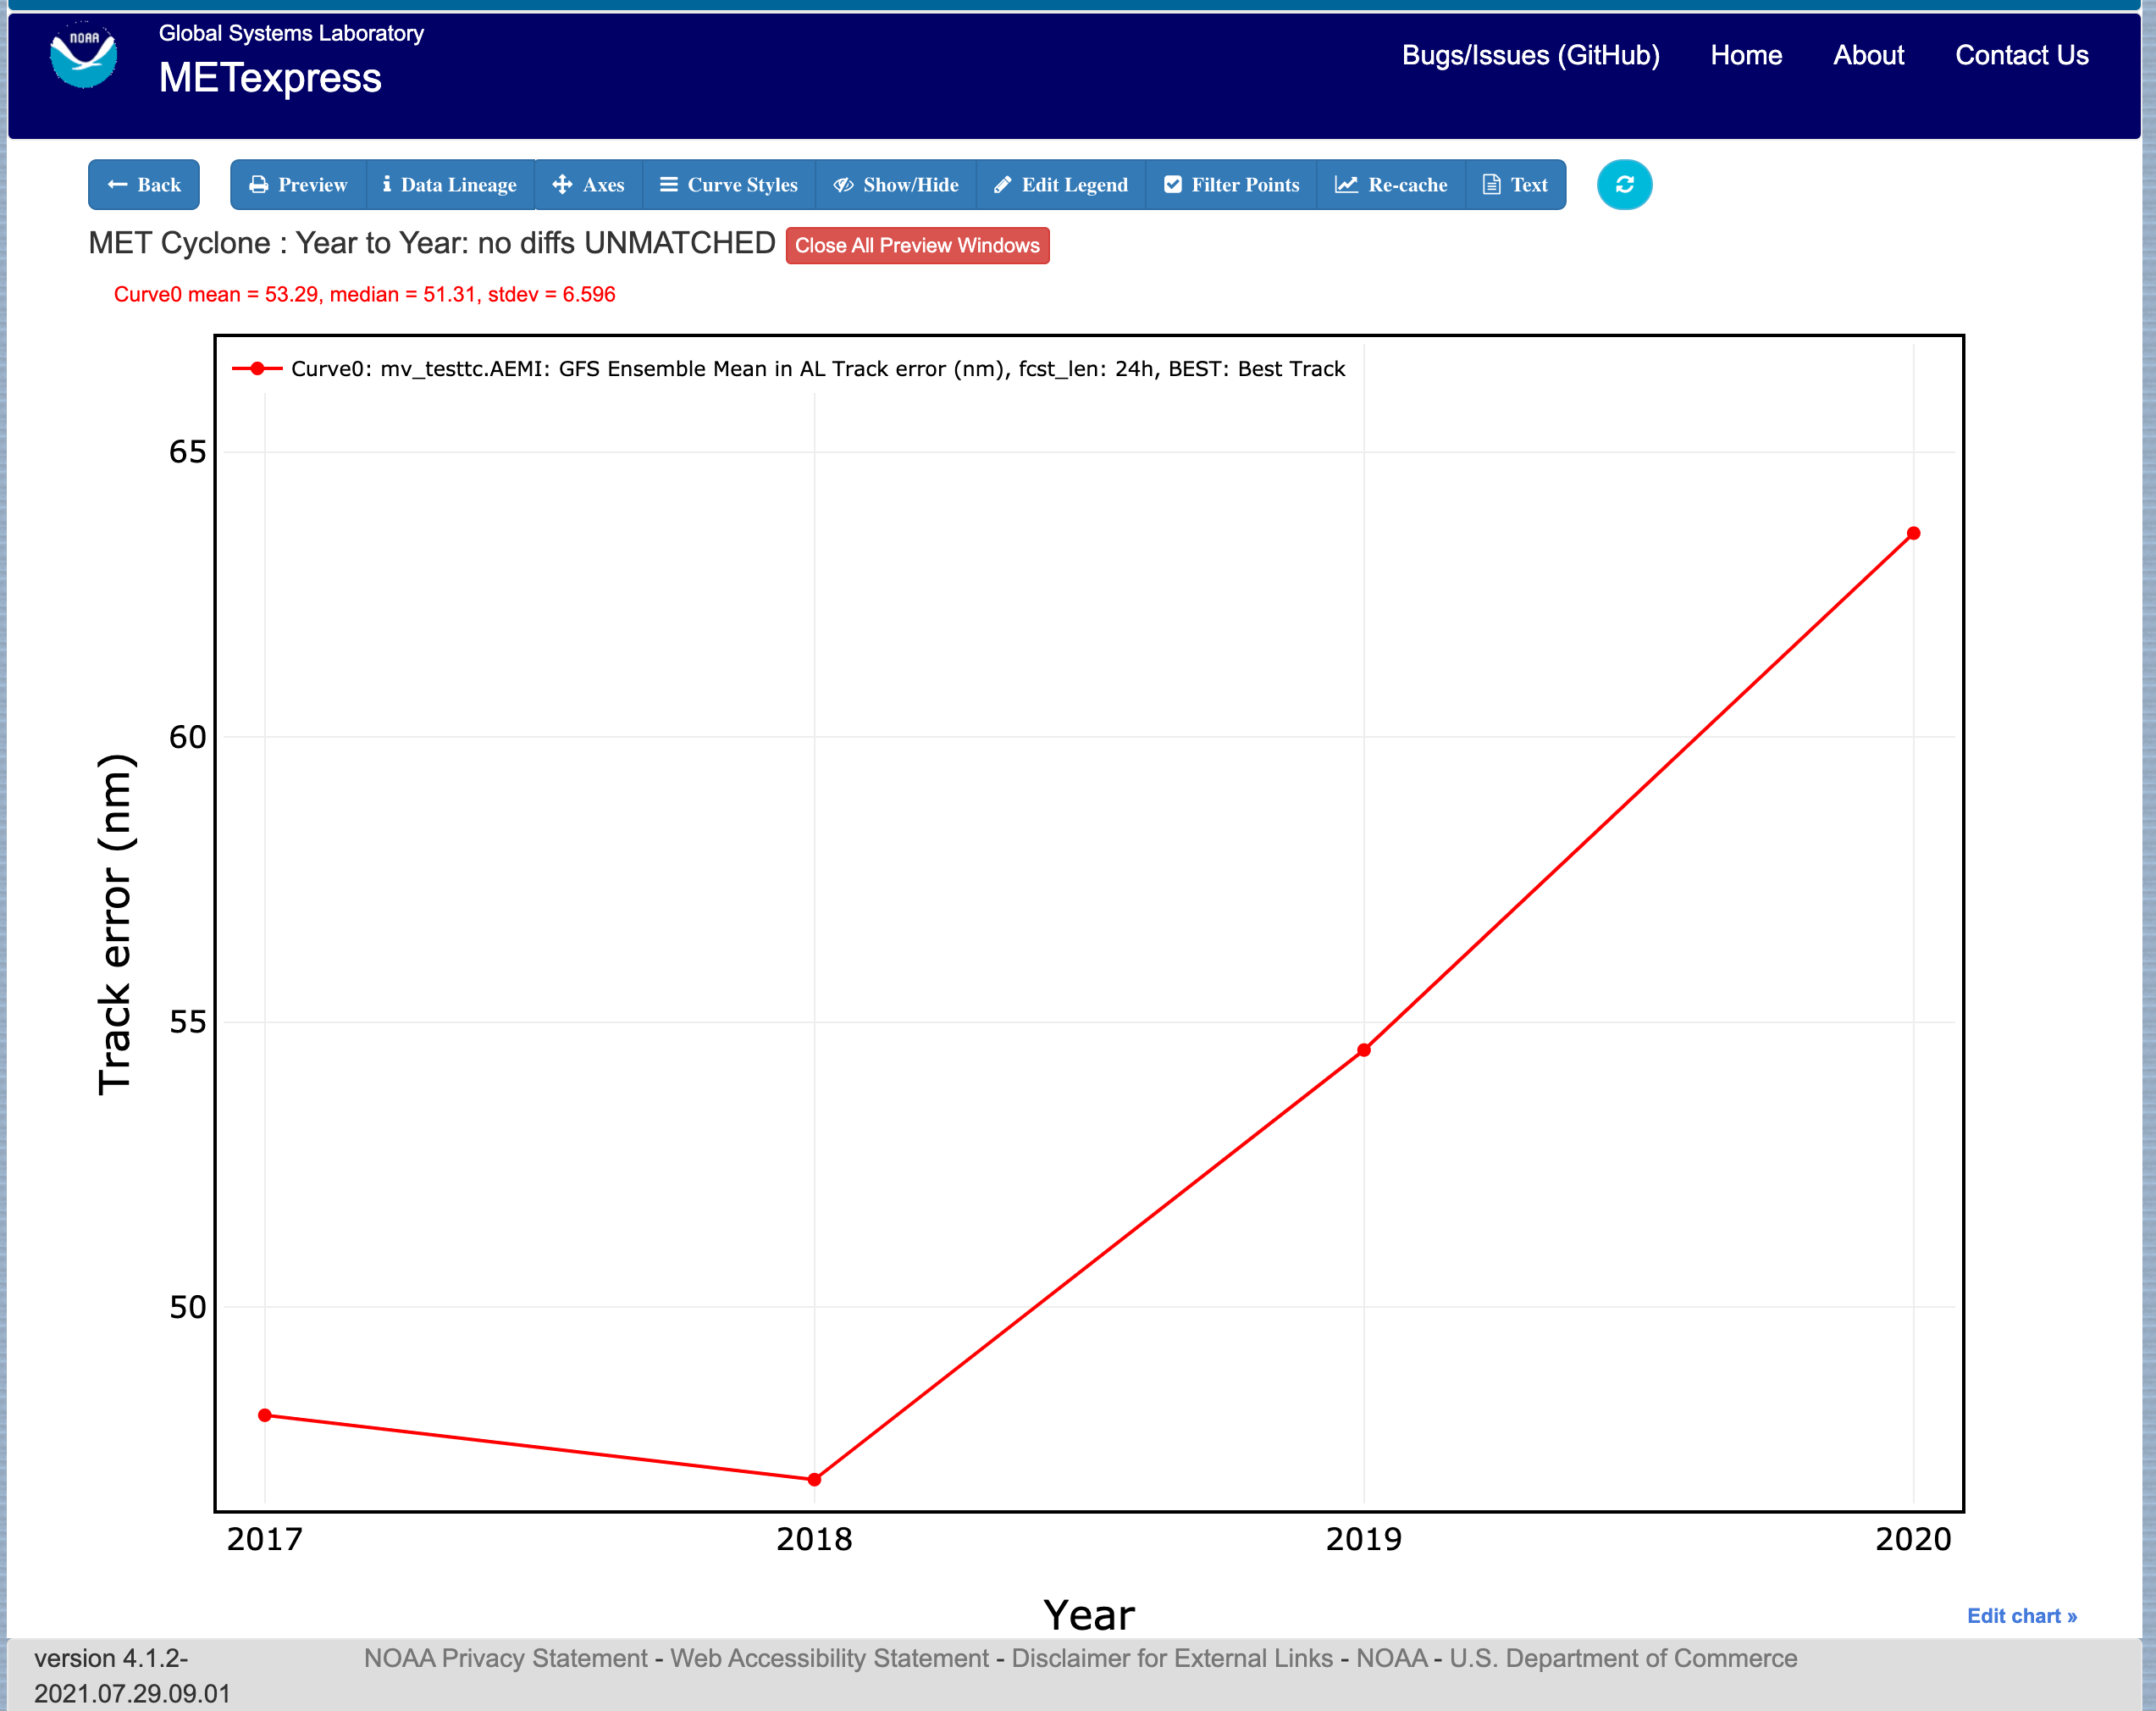Click the circular refresh icon button
Screen dimensions: 2156x1711
[x=1624, y=185]
